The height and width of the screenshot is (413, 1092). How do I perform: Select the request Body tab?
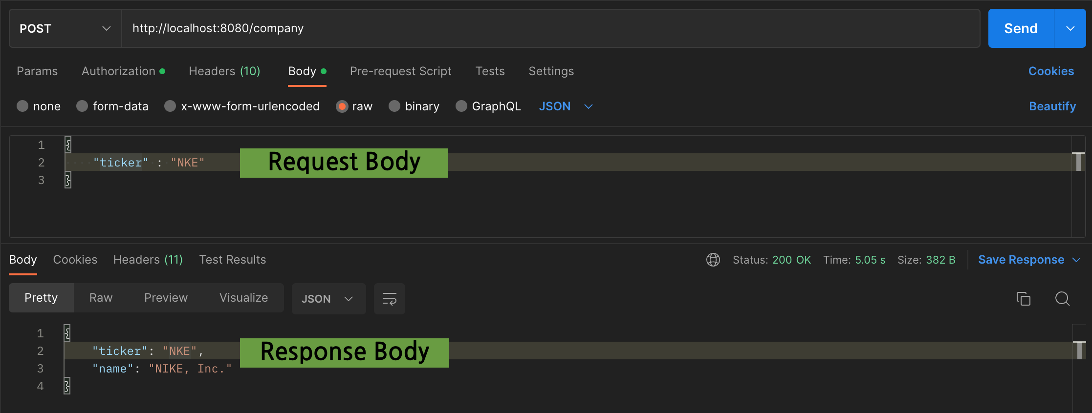[x=307, y=71]
